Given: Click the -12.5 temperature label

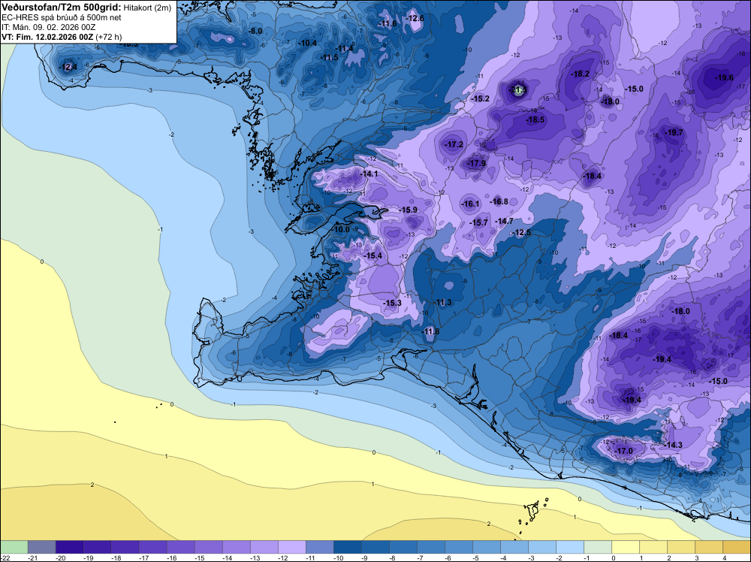Looking at the screenshot, I should coord(521,232).
